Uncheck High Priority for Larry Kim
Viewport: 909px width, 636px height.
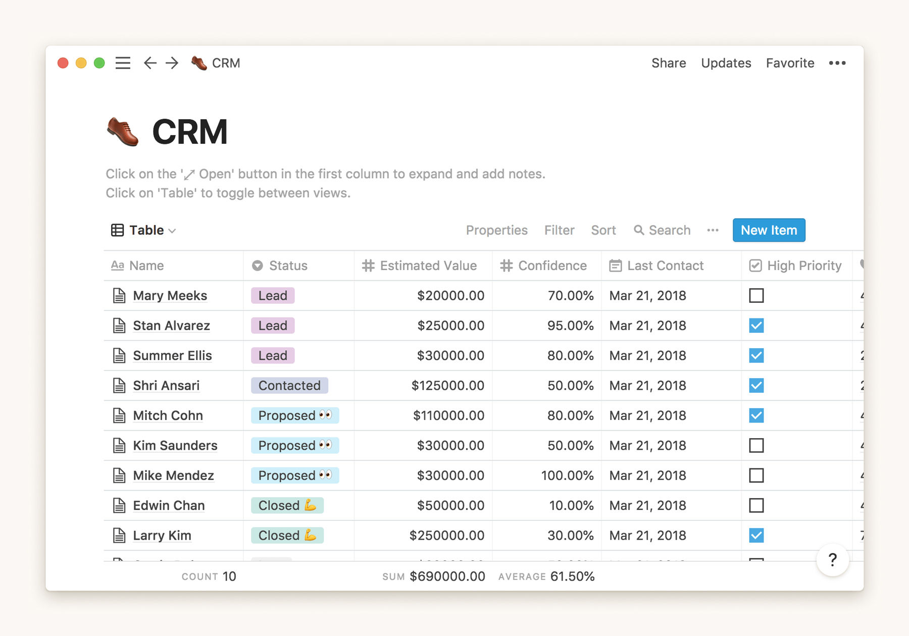(756, 535)
